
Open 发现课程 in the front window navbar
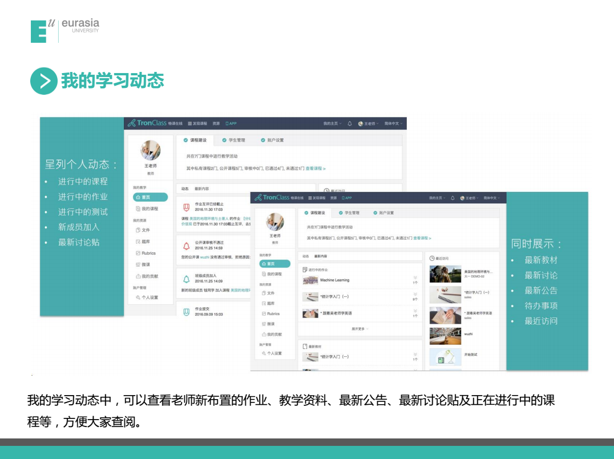click(x=317, y=198)
